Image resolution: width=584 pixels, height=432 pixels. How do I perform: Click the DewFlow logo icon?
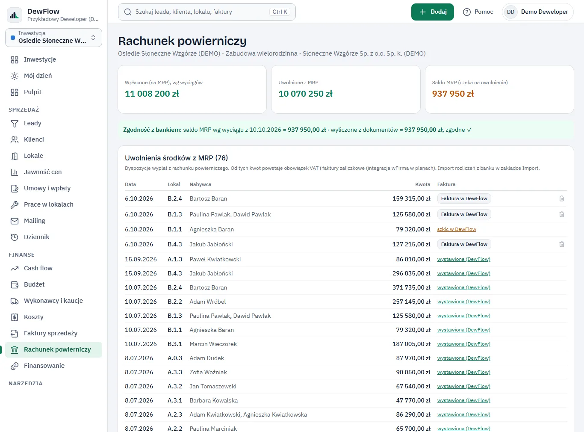(x=15, y=15)
